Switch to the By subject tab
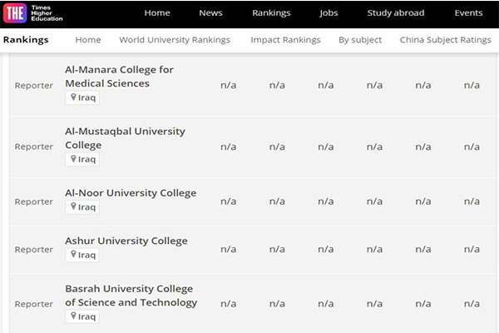 tap(360, 40)
